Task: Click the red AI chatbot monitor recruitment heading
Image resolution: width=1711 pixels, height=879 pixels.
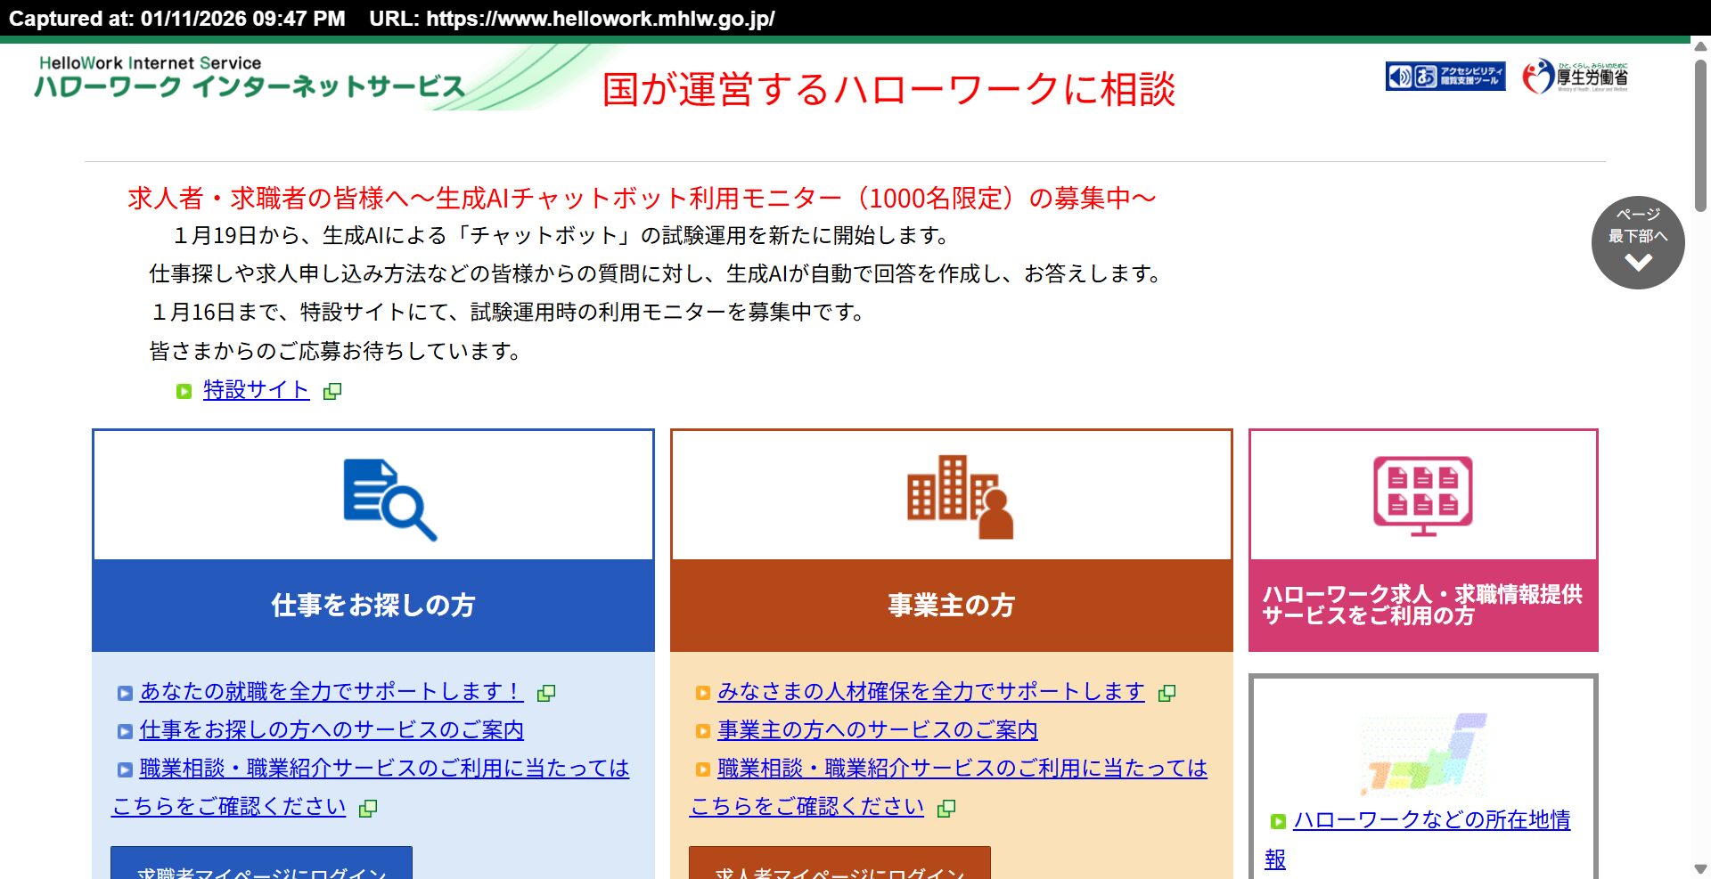Action: 642,198
